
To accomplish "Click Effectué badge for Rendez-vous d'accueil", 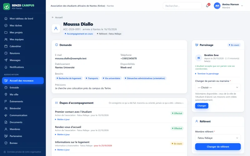I will (177, 128).
